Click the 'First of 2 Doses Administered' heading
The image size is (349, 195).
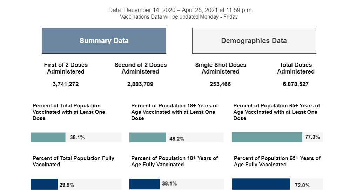click(x=66, y=68)
